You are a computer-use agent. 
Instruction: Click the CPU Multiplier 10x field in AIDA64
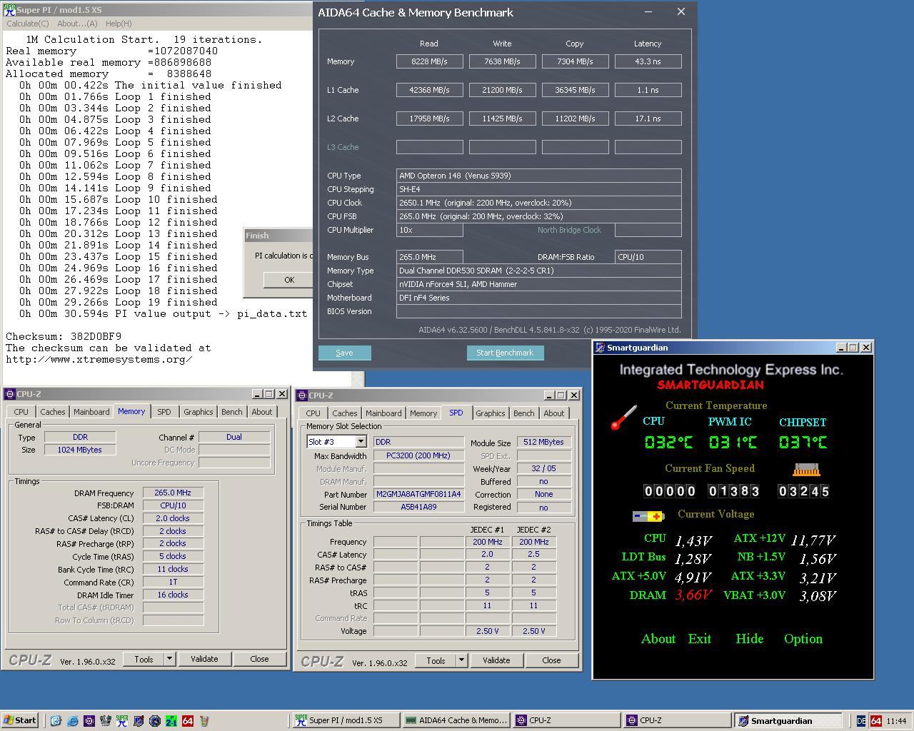(x=430, y=230)
